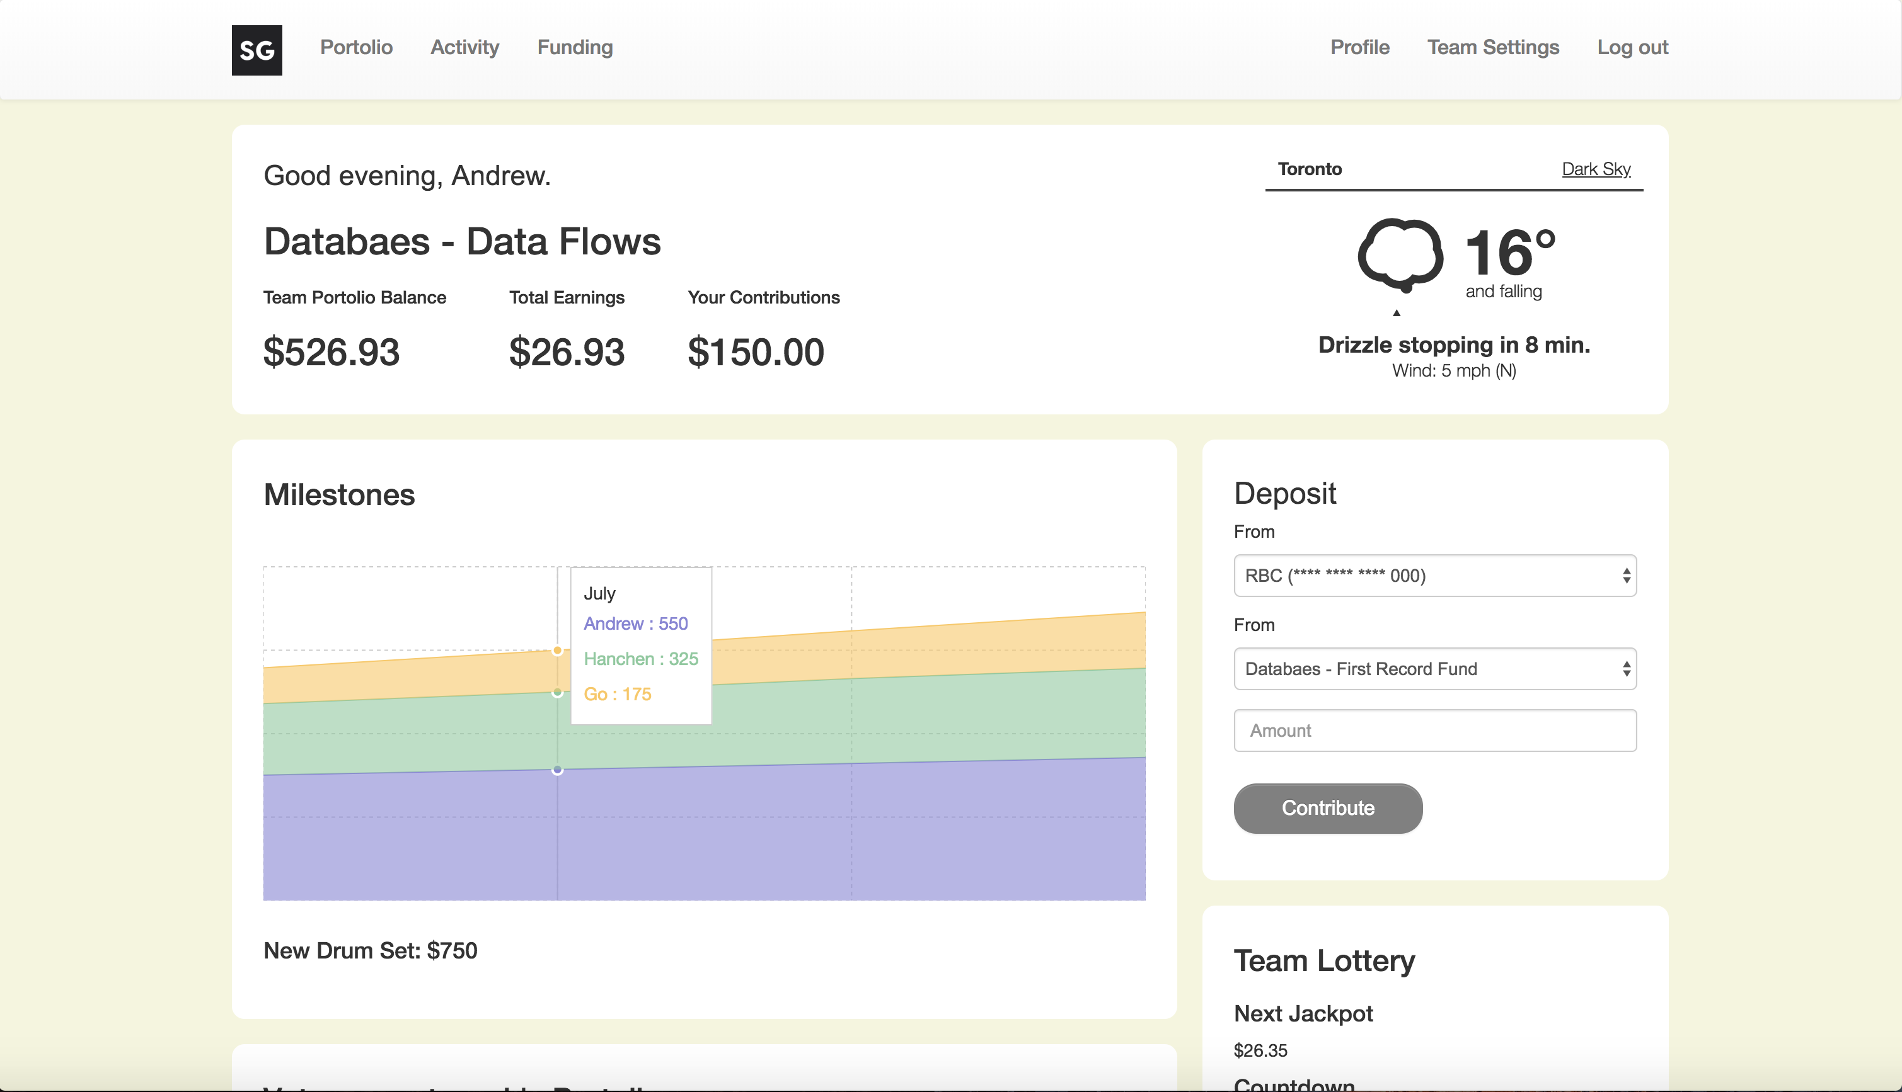
Task: Click the cloud weather icon
Action: (1399, 254)
